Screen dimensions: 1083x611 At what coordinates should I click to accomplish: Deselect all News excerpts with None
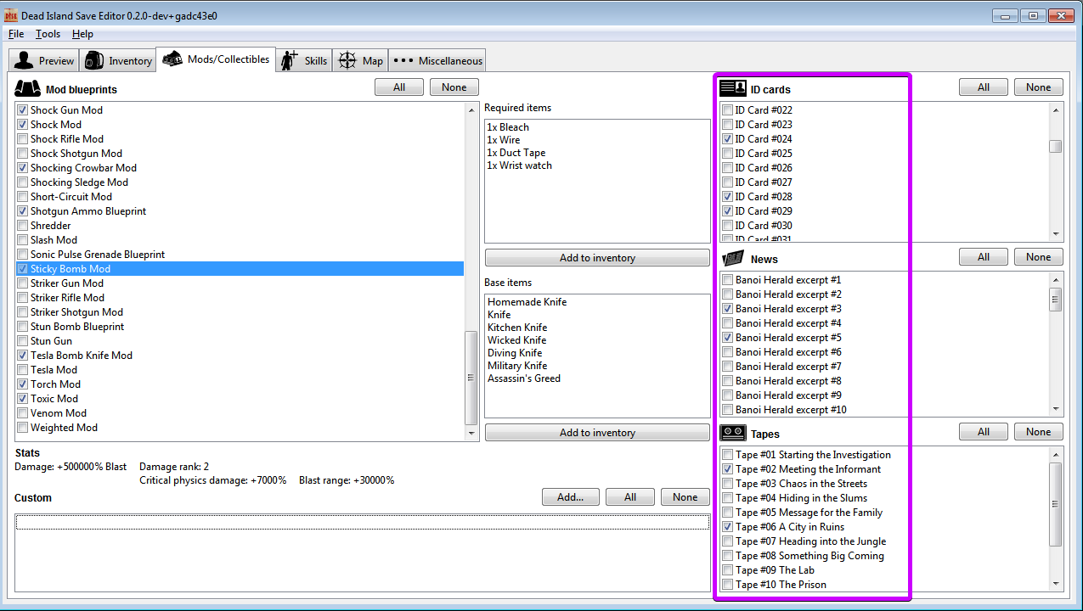click(x=1039, y=257)
